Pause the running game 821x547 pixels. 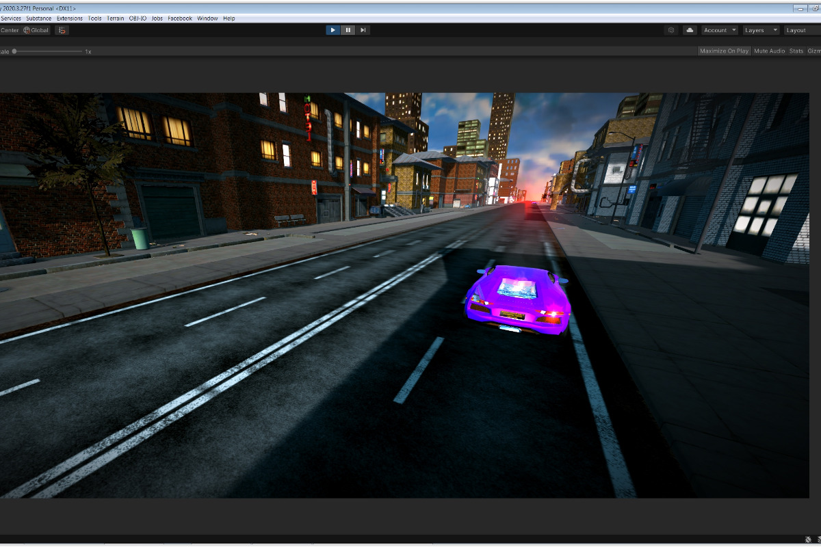[x=348, y=30]
